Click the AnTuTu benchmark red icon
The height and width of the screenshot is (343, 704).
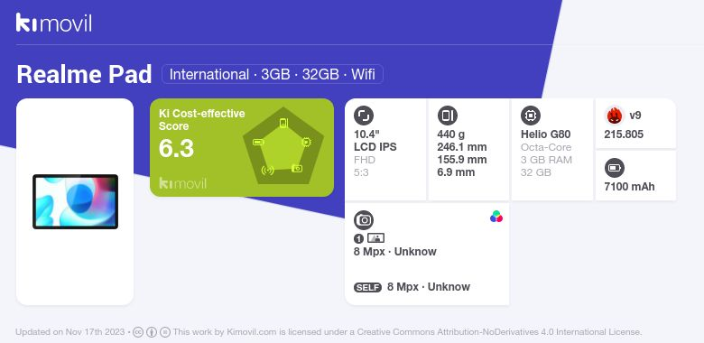pos(615,116)
